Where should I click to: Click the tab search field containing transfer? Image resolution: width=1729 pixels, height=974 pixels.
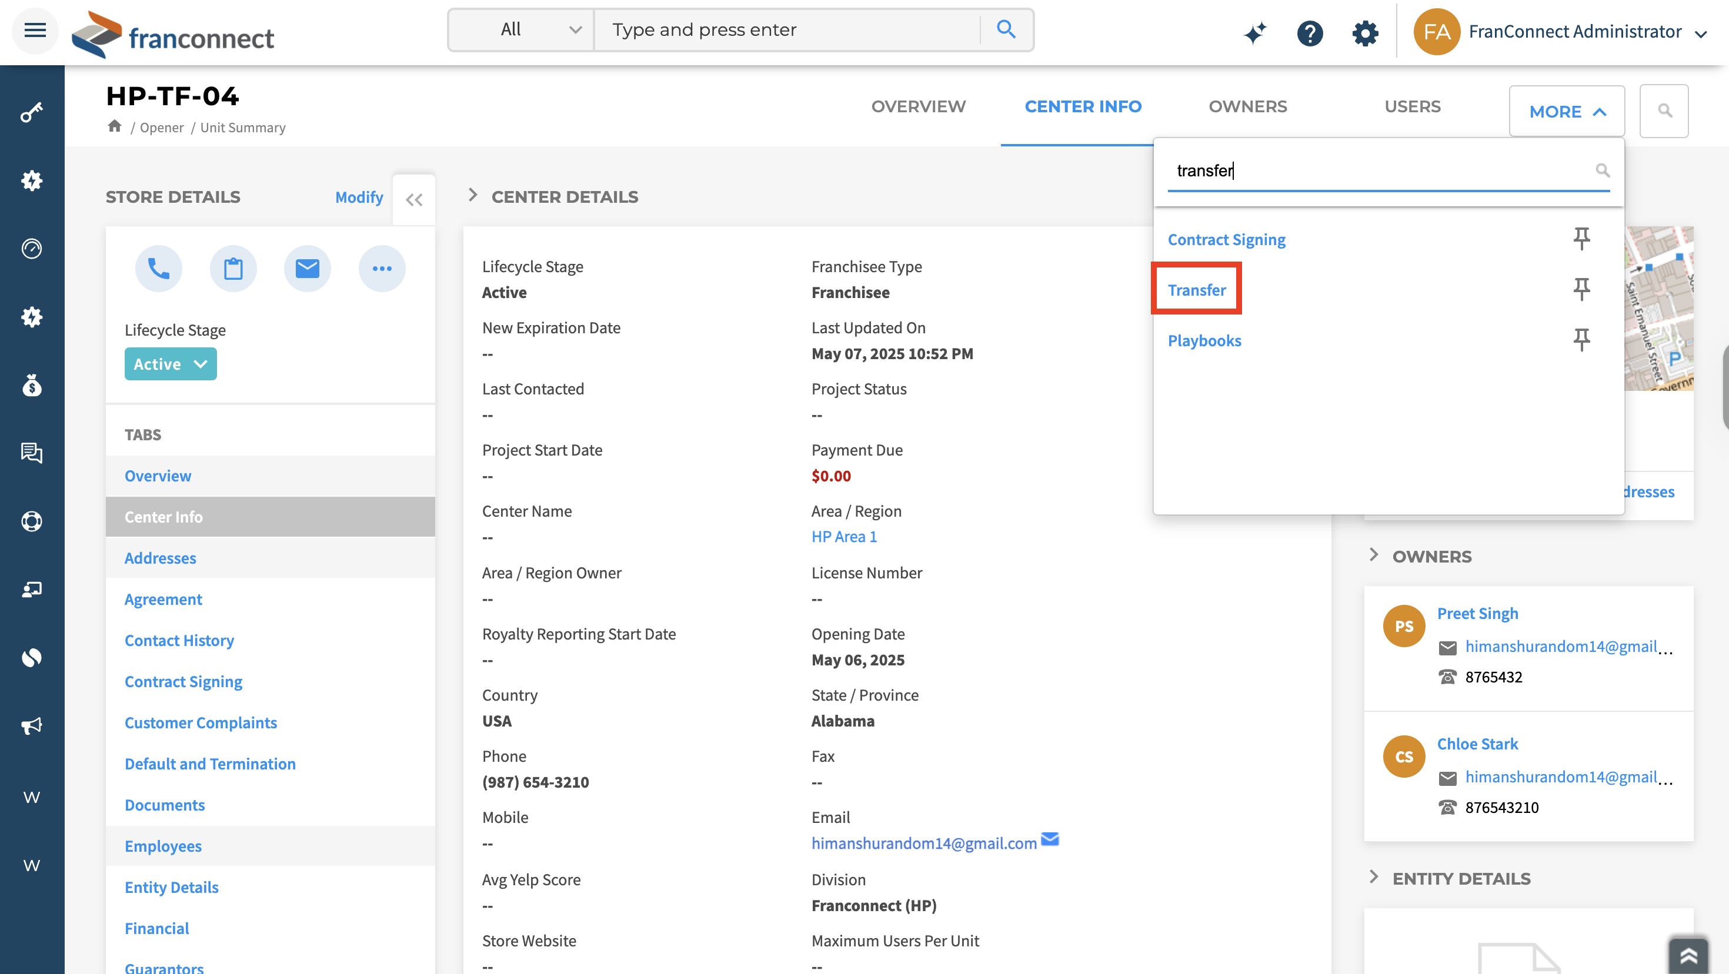pos(1388,170)
